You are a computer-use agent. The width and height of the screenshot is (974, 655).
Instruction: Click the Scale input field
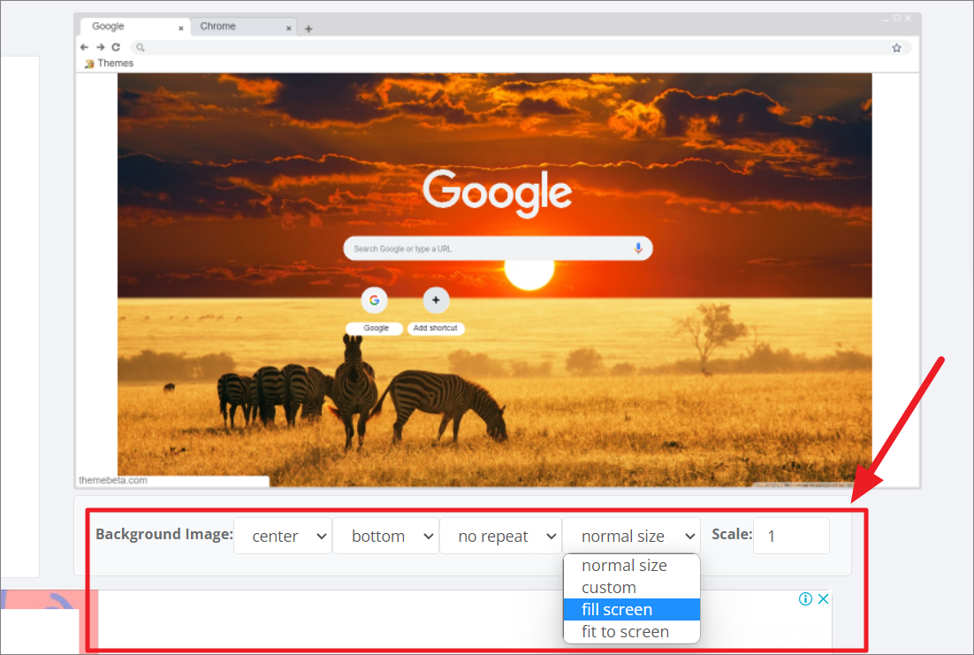click(790, 535)
